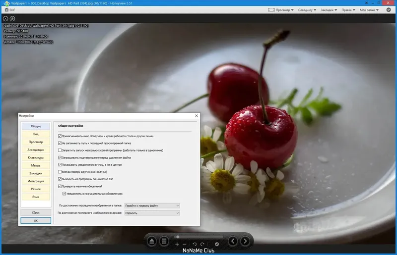Click the 'Изменен: 2019/04/15' overlay text

pyautogui.click(x=26, y=36)
